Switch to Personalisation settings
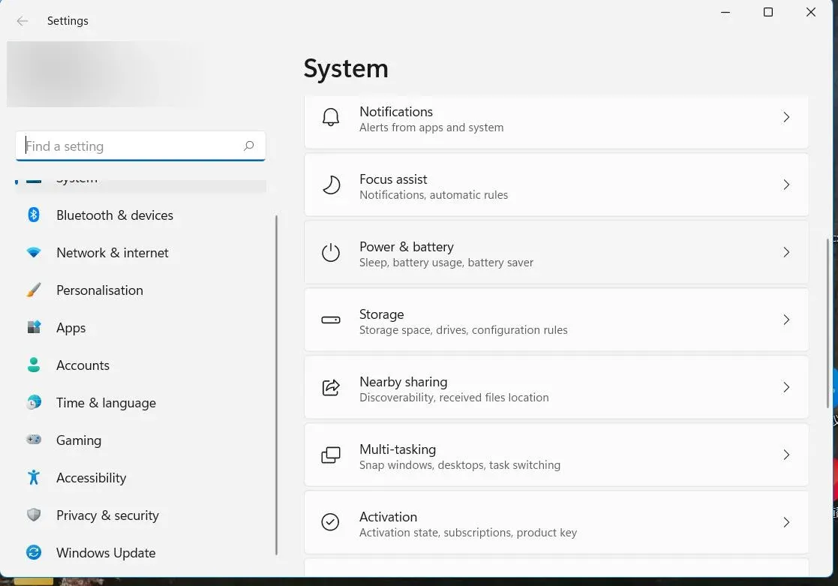 coord(140,290)
